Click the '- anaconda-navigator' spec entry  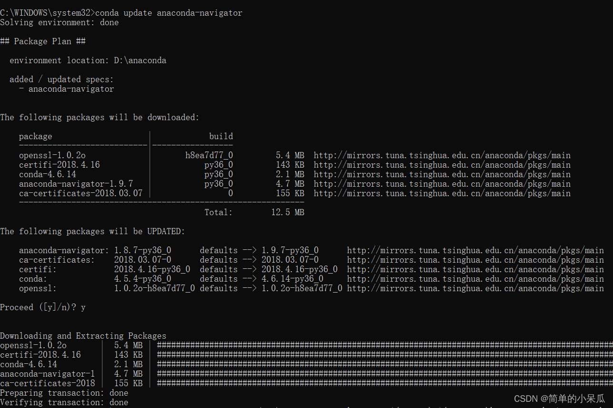click(67, 89)
